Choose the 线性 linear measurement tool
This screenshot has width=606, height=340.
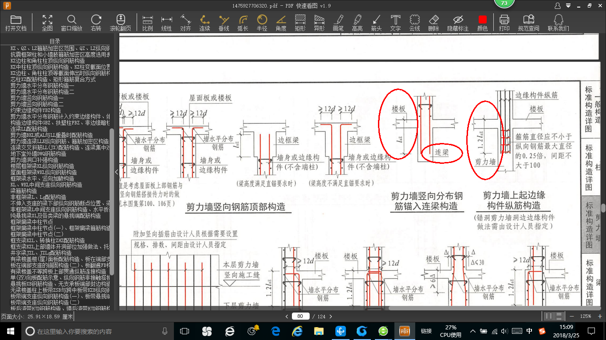point(166,23)
